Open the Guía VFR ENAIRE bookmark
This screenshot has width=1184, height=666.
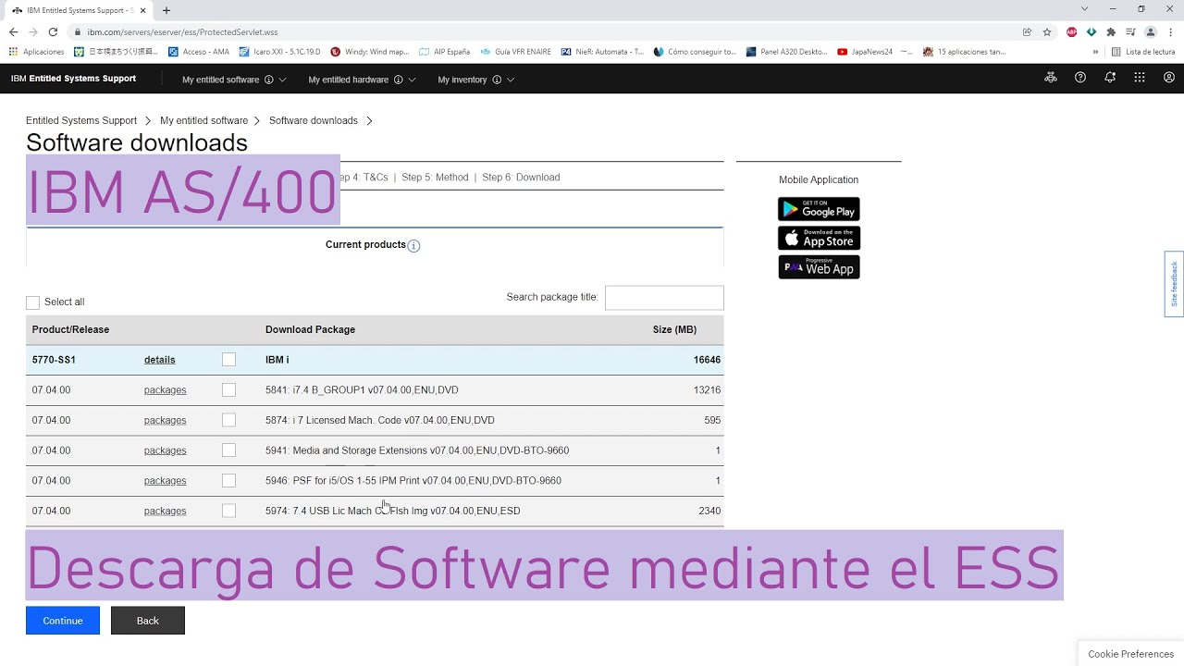coord(516,52)
